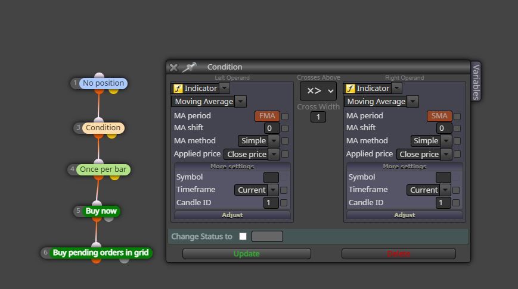Toggle the left MA method checkbox
Screen dimensions: 518x289
(x=285, y=141)
